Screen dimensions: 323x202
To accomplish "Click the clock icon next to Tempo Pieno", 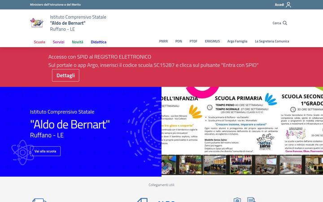I will (x=210, y=107).
